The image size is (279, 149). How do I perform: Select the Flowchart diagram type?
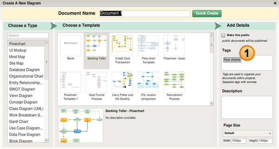26,44
